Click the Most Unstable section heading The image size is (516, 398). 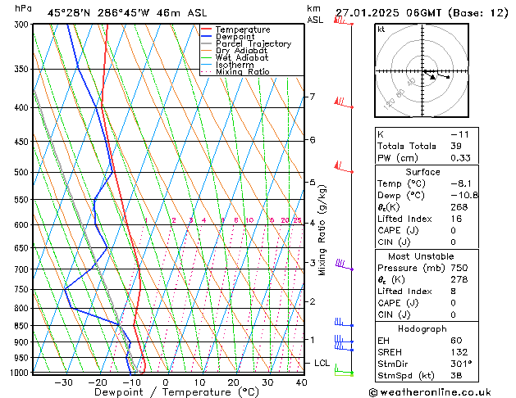pos(421,256)
